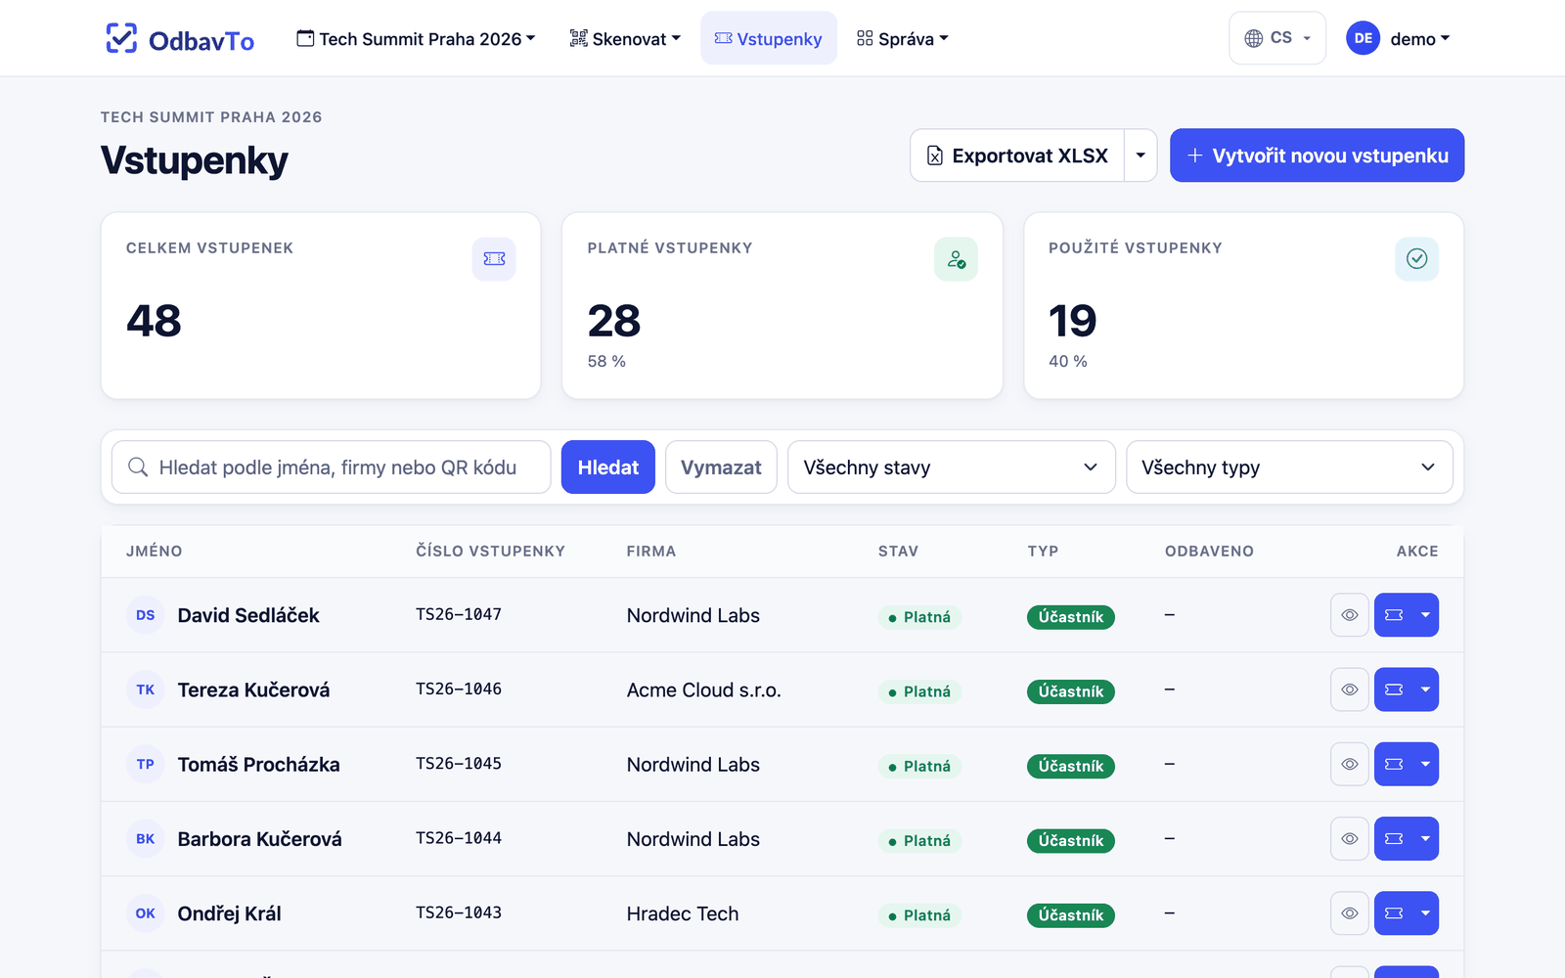View Ondřej Král ticket via eye icon
1565x978 pixels.
pyautogui.click(x=1350, y=913)
